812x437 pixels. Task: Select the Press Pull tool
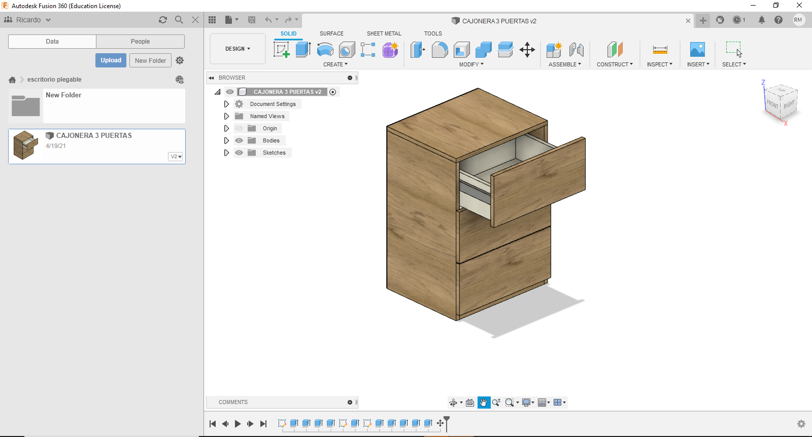coord(418,50)
